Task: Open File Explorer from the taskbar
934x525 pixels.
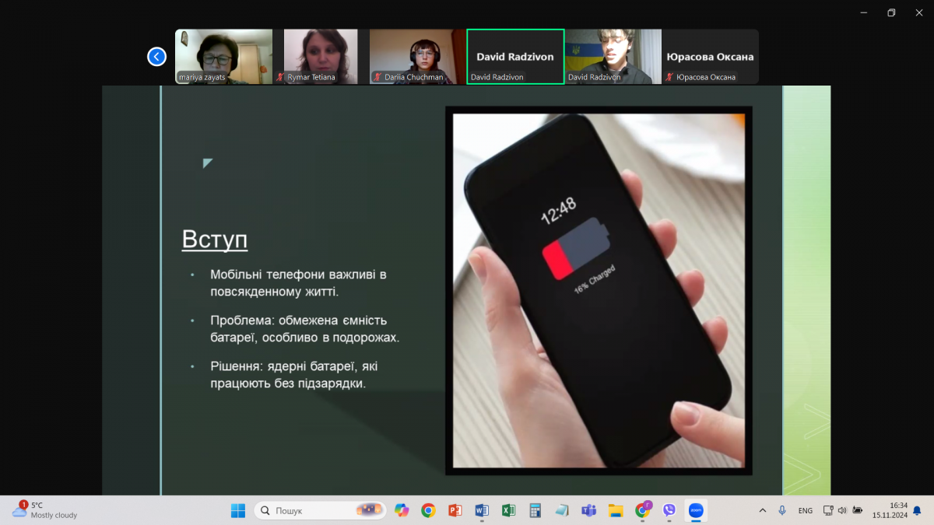Action: (616, 510)
